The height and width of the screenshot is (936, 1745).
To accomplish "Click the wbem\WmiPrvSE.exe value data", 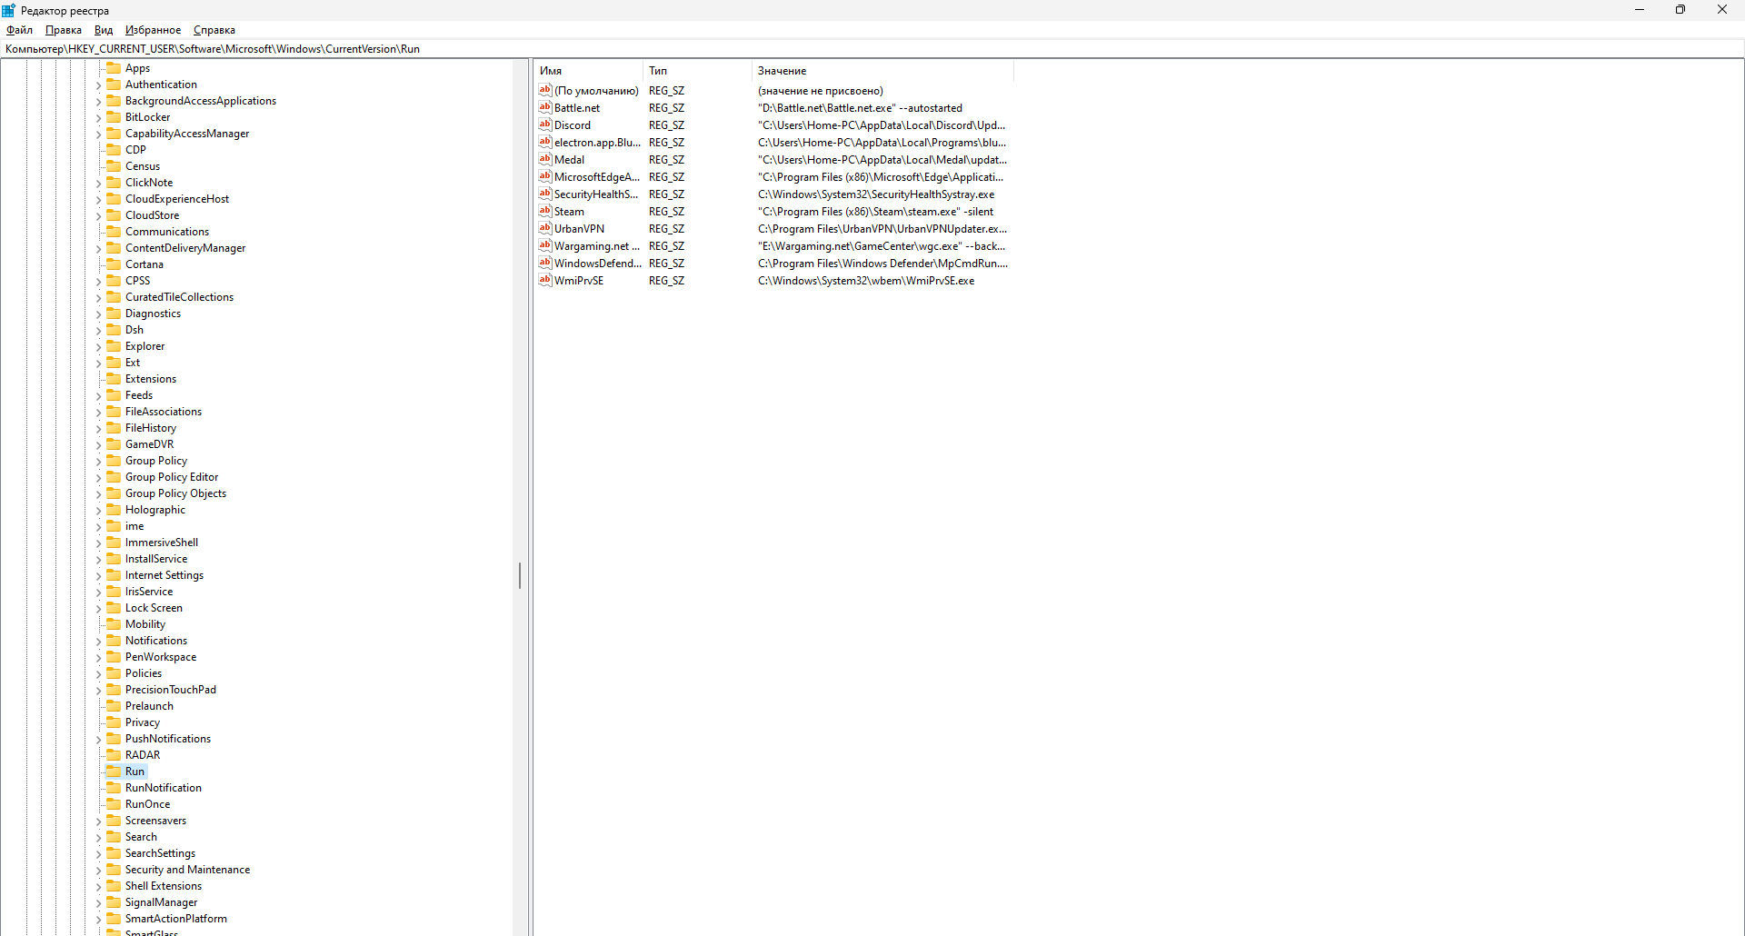I will click(866, 281).
